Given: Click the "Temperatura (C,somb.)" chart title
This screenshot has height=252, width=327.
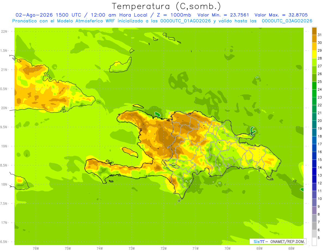Looking at the screenshot, I should click(x=166, y=6).
